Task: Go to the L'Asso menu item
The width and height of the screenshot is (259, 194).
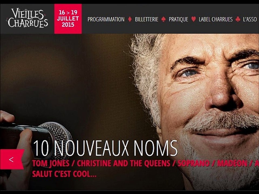Action: click(250, 19)
